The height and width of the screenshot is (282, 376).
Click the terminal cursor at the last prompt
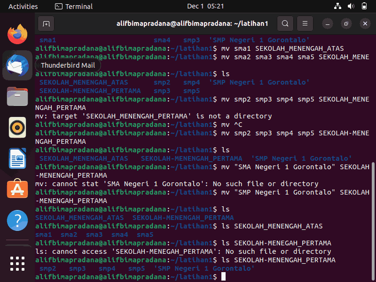click(223, 276)
